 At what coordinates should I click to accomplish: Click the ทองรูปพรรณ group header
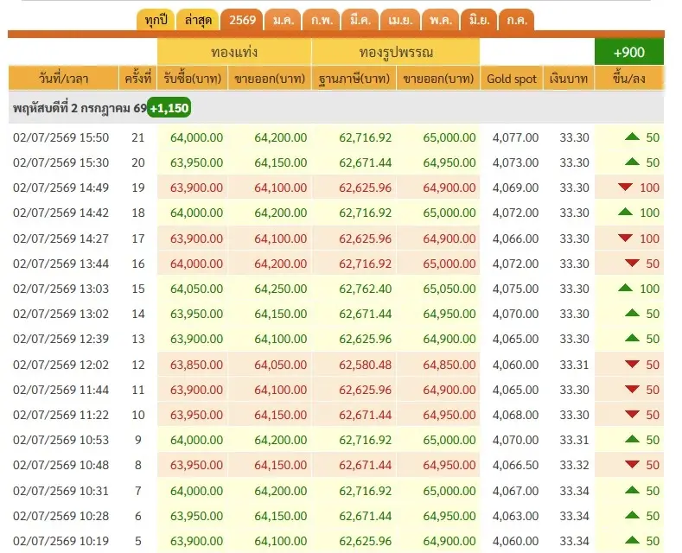(396, 52)
